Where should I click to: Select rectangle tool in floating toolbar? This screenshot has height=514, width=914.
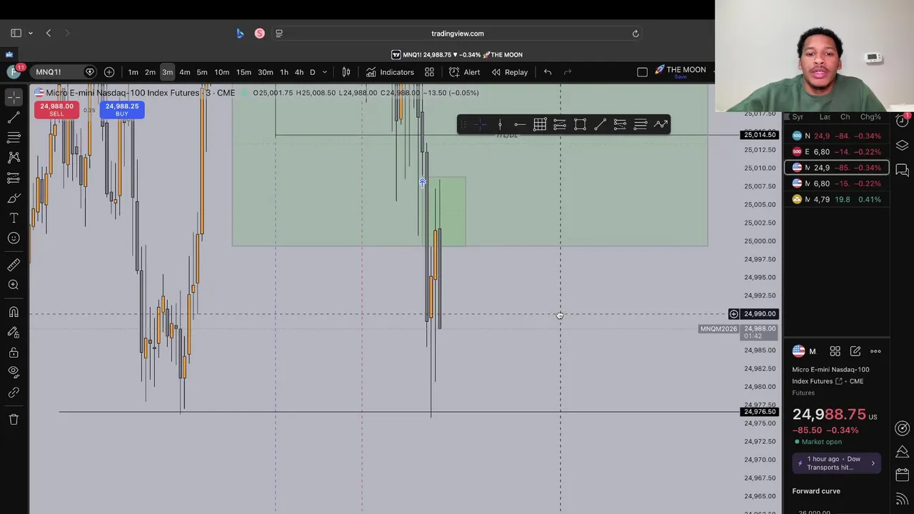coord(580,125)
